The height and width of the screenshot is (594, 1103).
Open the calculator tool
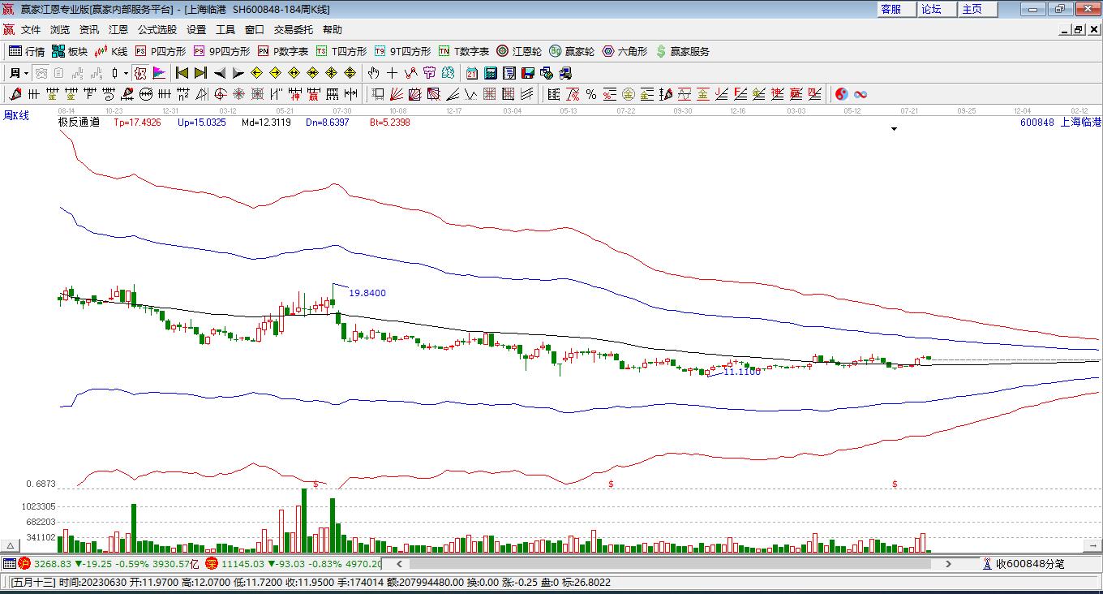point(491,73)
